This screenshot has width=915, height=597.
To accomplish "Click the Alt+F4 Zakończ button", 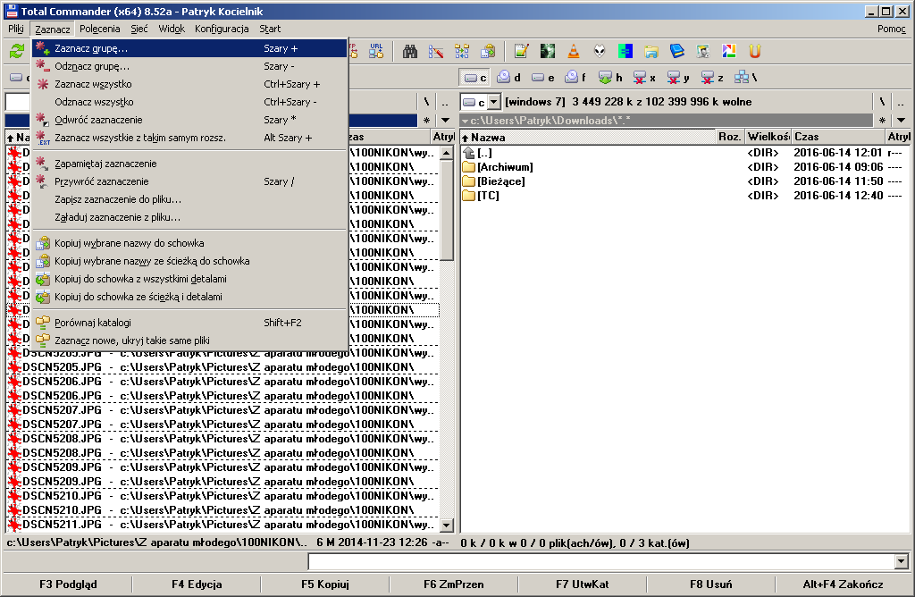I will tap(843, 584).
